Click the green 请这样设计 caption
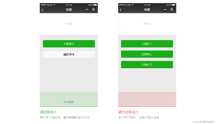 [x=48, y=112]
